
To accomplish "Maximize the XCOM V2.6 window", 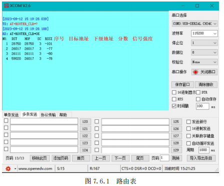I will (x=197, y=6).
